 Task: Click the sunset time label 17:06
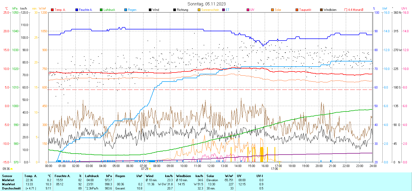pyautogui.click(x=274, y=169)
